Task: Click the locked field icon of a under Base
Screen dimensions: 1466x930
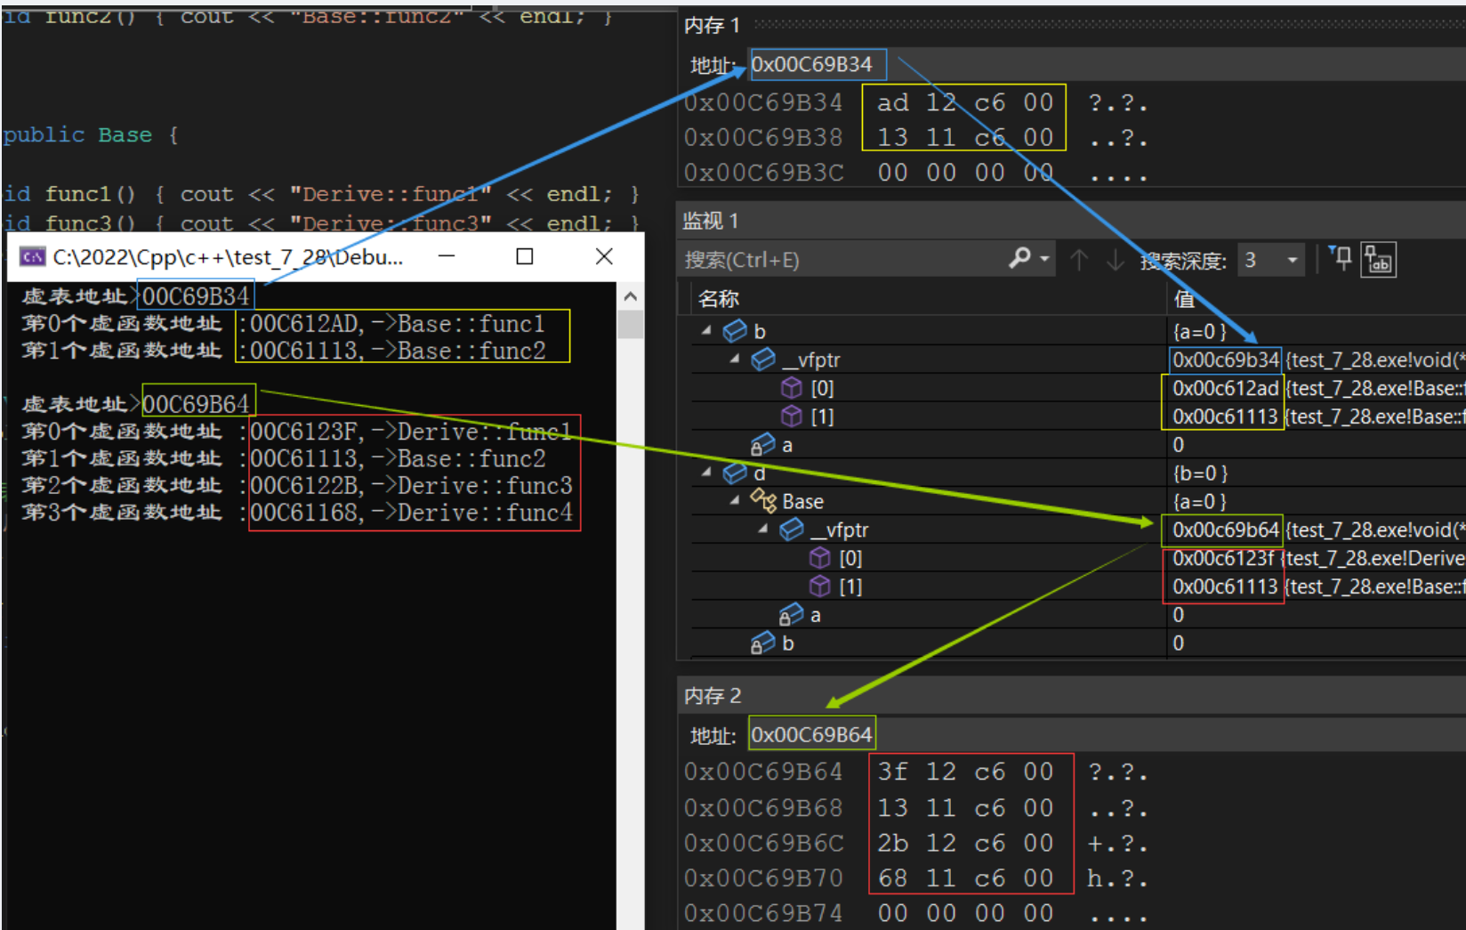Action: [x=791, y=615]
